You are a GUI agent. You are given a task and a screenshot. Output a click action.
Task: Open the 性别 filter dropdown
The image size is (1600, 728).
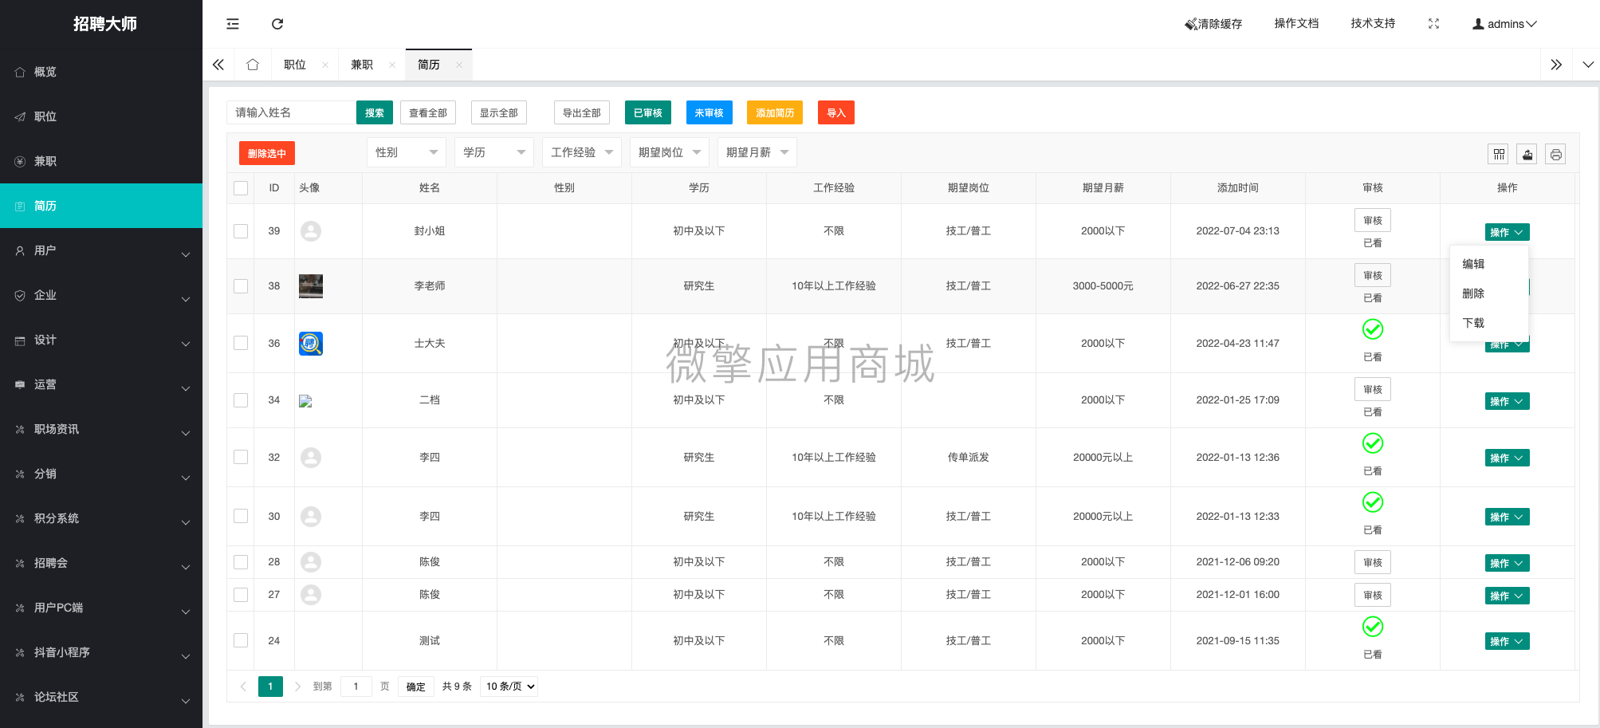point(406,152)
